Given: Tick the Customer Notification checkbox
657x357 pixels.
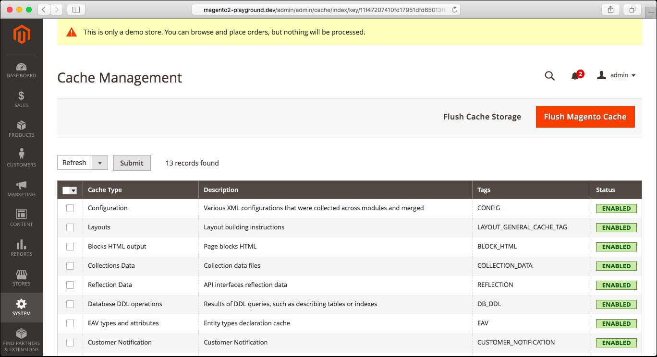Looking at the screenshot, I should 70,343.
